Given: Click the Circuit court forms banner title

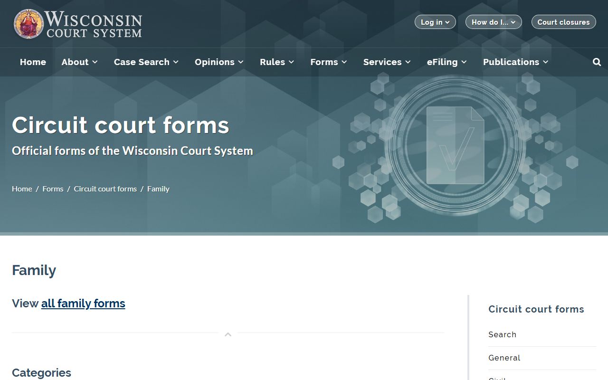Looking at the screenshot, I should (x=121, y=125).
